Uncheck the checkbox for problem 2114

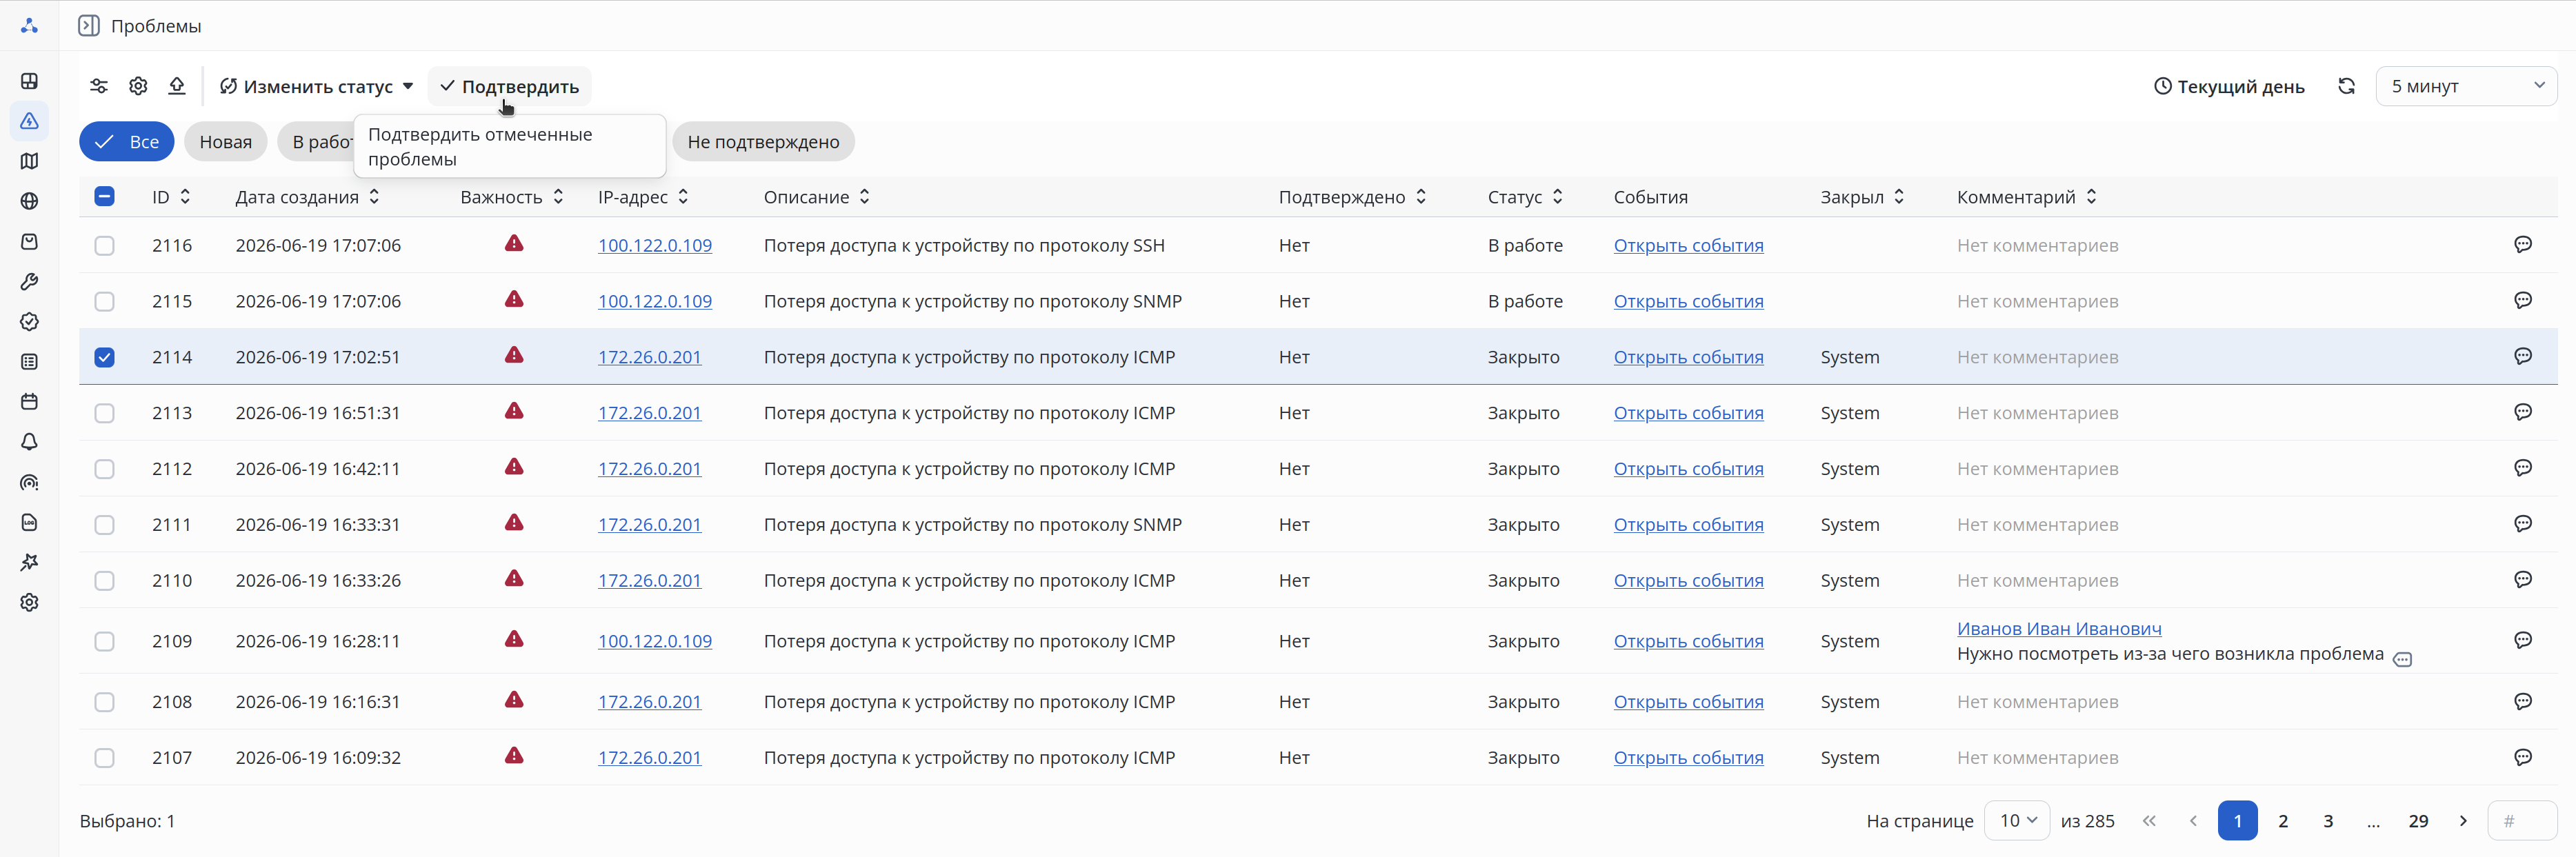click(x=104, y=357)
